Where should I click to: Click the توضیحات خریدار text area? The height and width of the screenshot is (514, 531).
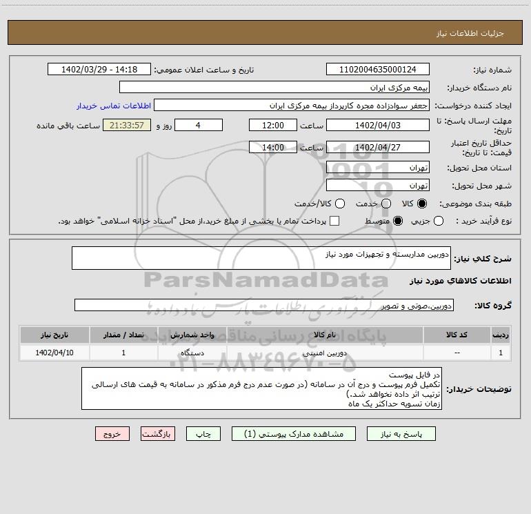(x=262, y=388)
